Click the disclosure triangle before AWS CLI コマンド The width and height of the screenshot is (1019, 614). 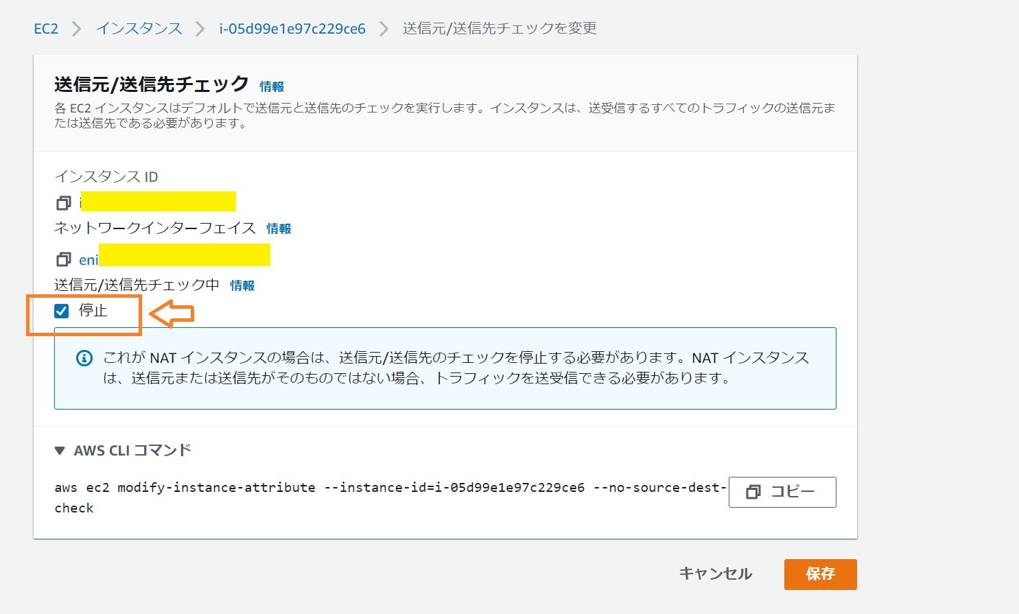click(59, 450)
